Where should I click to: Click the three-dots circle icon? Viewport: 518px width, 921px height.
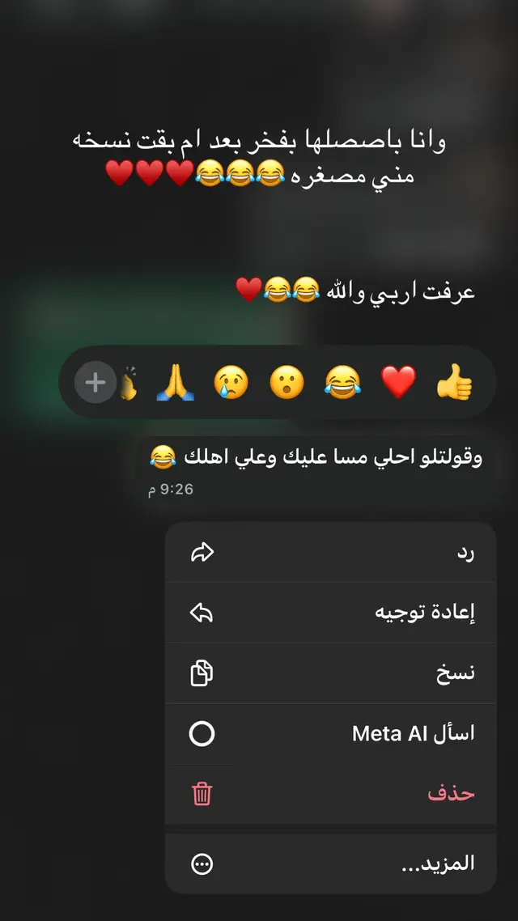tap(202, 864)
